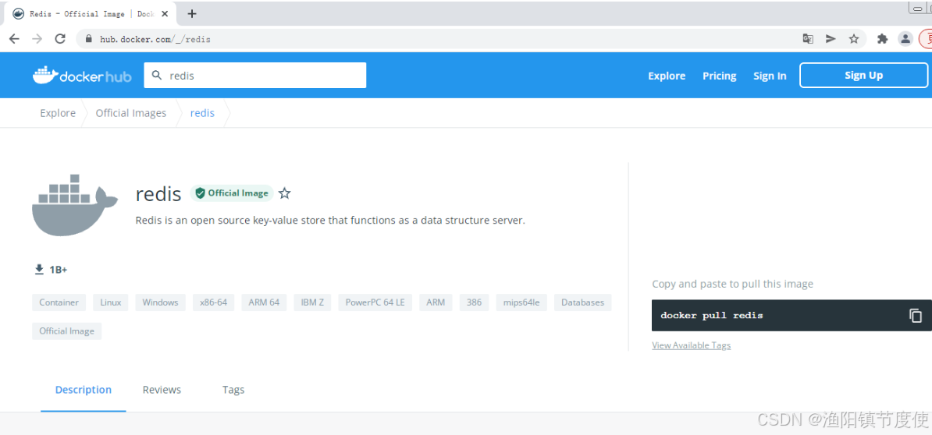Click the IBM Z tag chip
This screenshot has height=435, width=932.
pyautogui.click(x=313, y=302)
